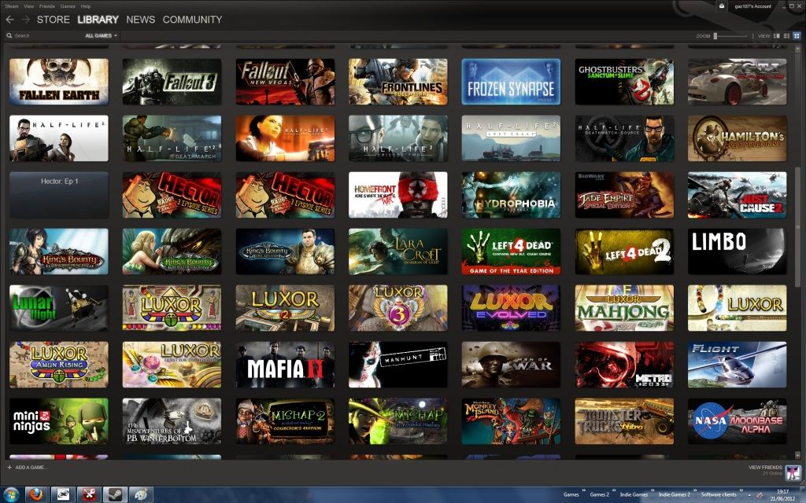Click ADD A GAME link

tap(31, 467)
